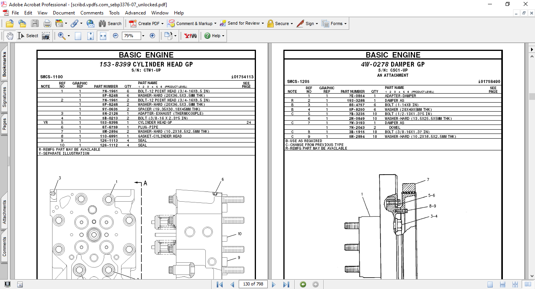Viewport: 535px width, 289px height.
Task: Toggle Actual Size page view
Action: coord(78,36)
